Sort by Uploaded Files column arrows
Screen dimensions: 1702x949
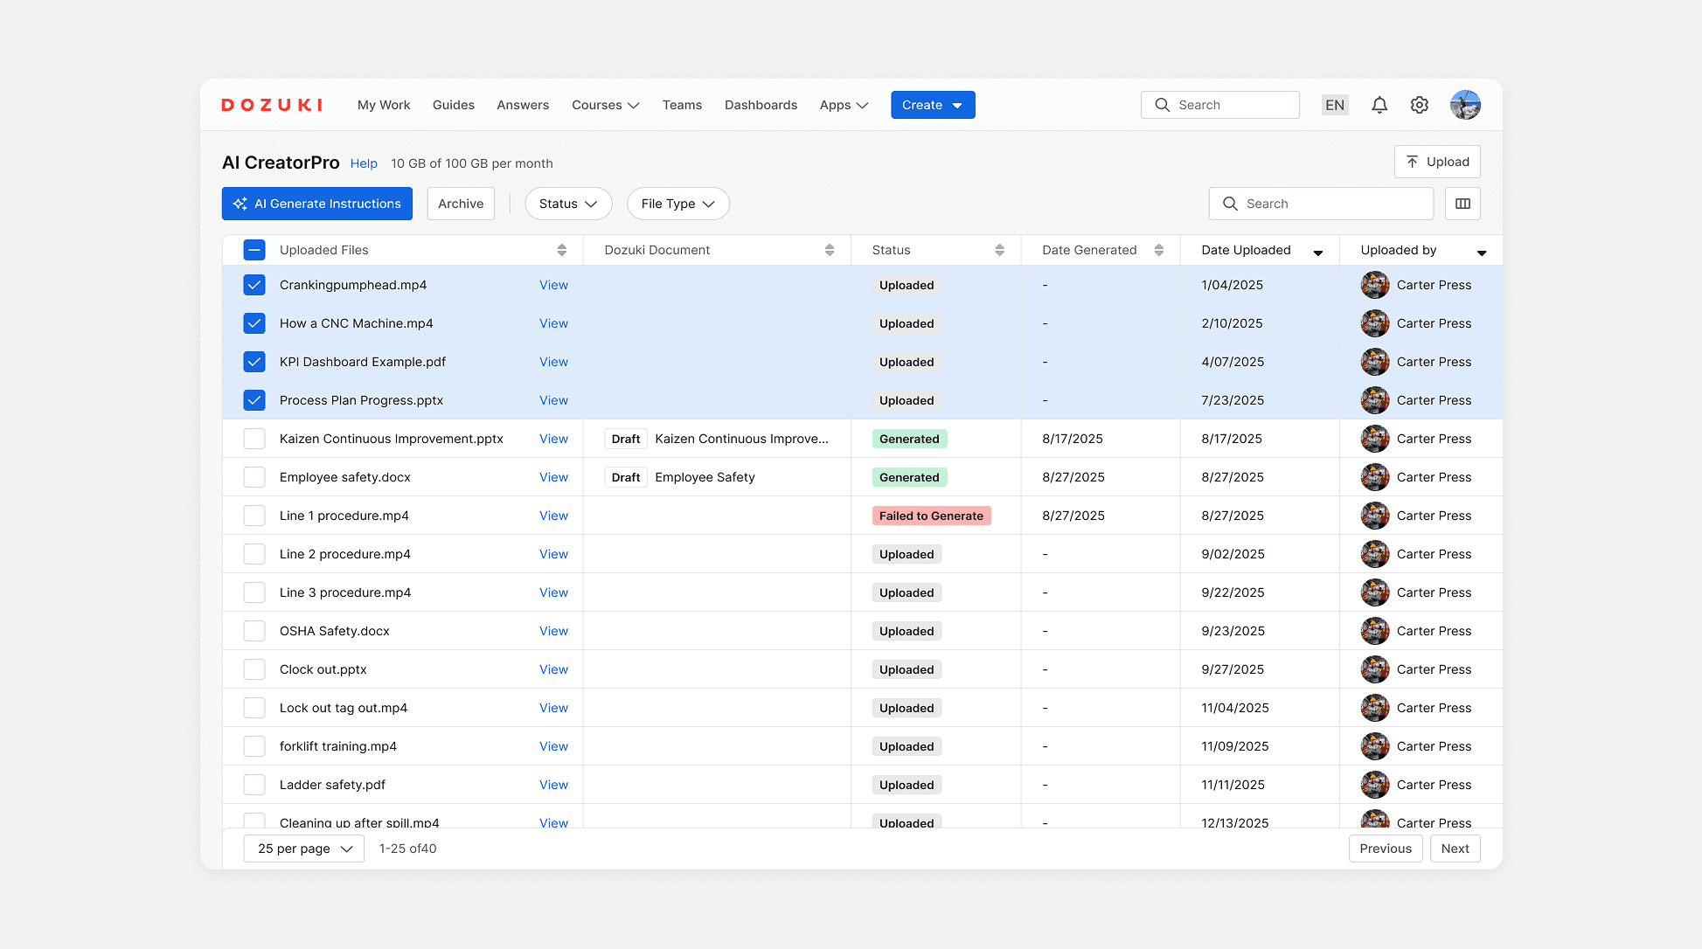click(562, 250)
